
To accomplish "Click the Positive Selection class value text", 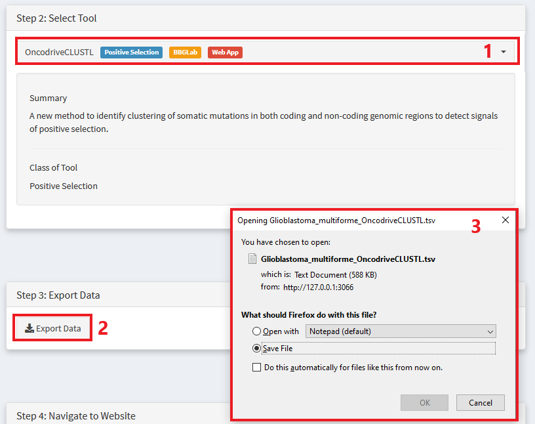I will point(64,186).
